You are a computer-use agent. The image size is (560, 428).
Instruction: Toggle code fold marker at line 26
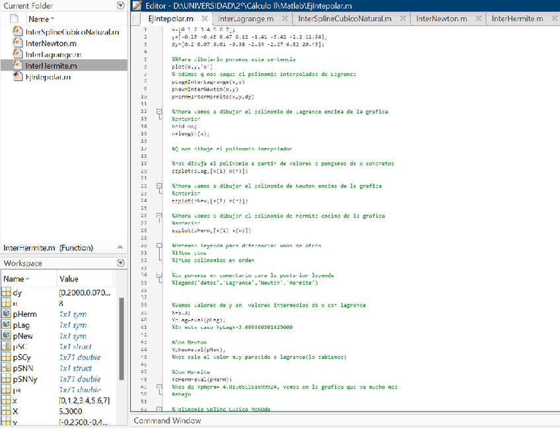(x=159, y=216)
